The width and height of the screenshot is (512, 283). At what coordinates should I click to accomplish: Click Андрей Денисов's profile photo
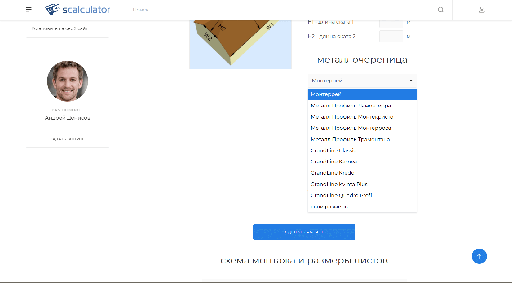[67, 81]
